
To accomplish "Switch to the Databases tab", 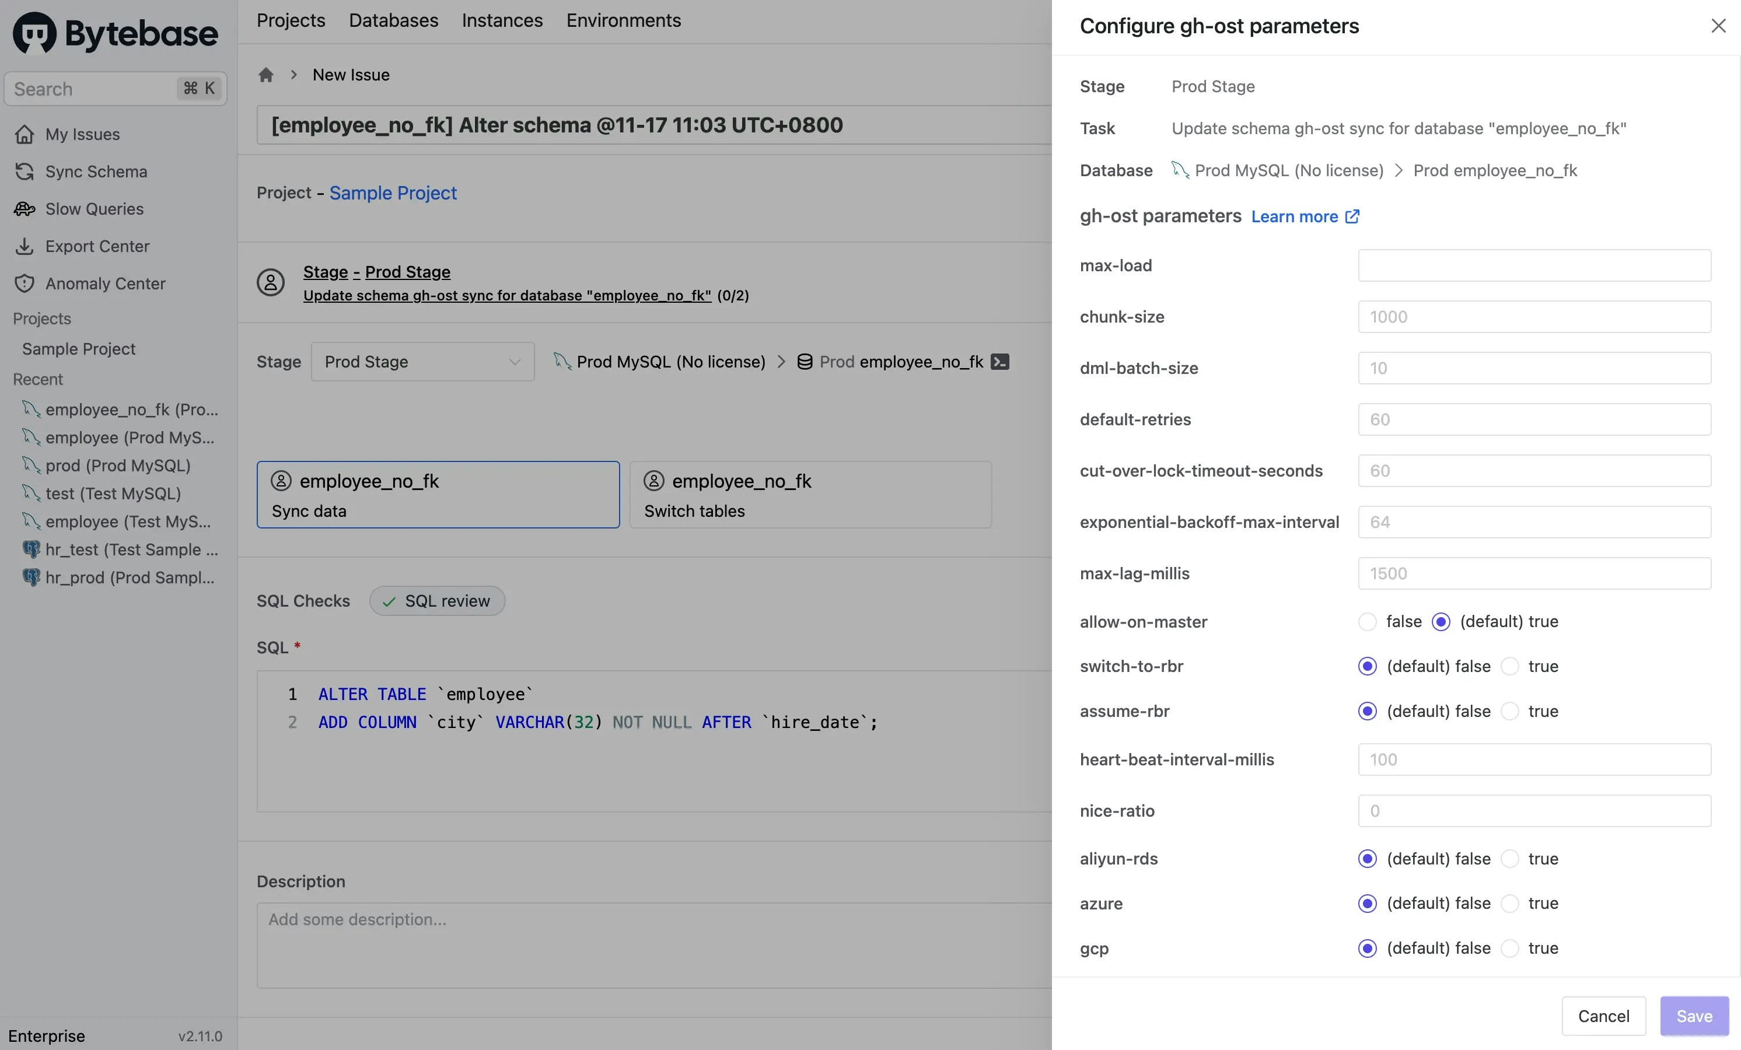I will pos(393,20).
